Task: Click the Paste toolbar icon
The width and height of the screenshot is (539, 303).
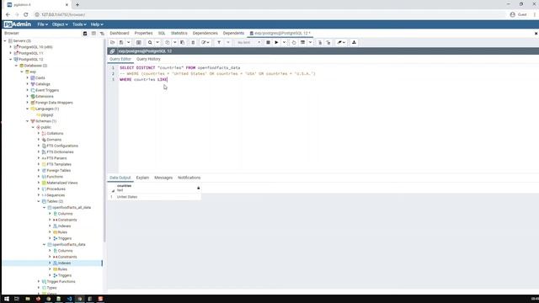Action: (183, 43)
